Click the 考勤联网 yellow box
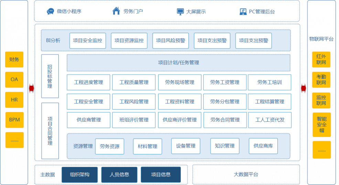Viewport: 339px width, 185px height. pyautogui.click(x=321, y=80)
